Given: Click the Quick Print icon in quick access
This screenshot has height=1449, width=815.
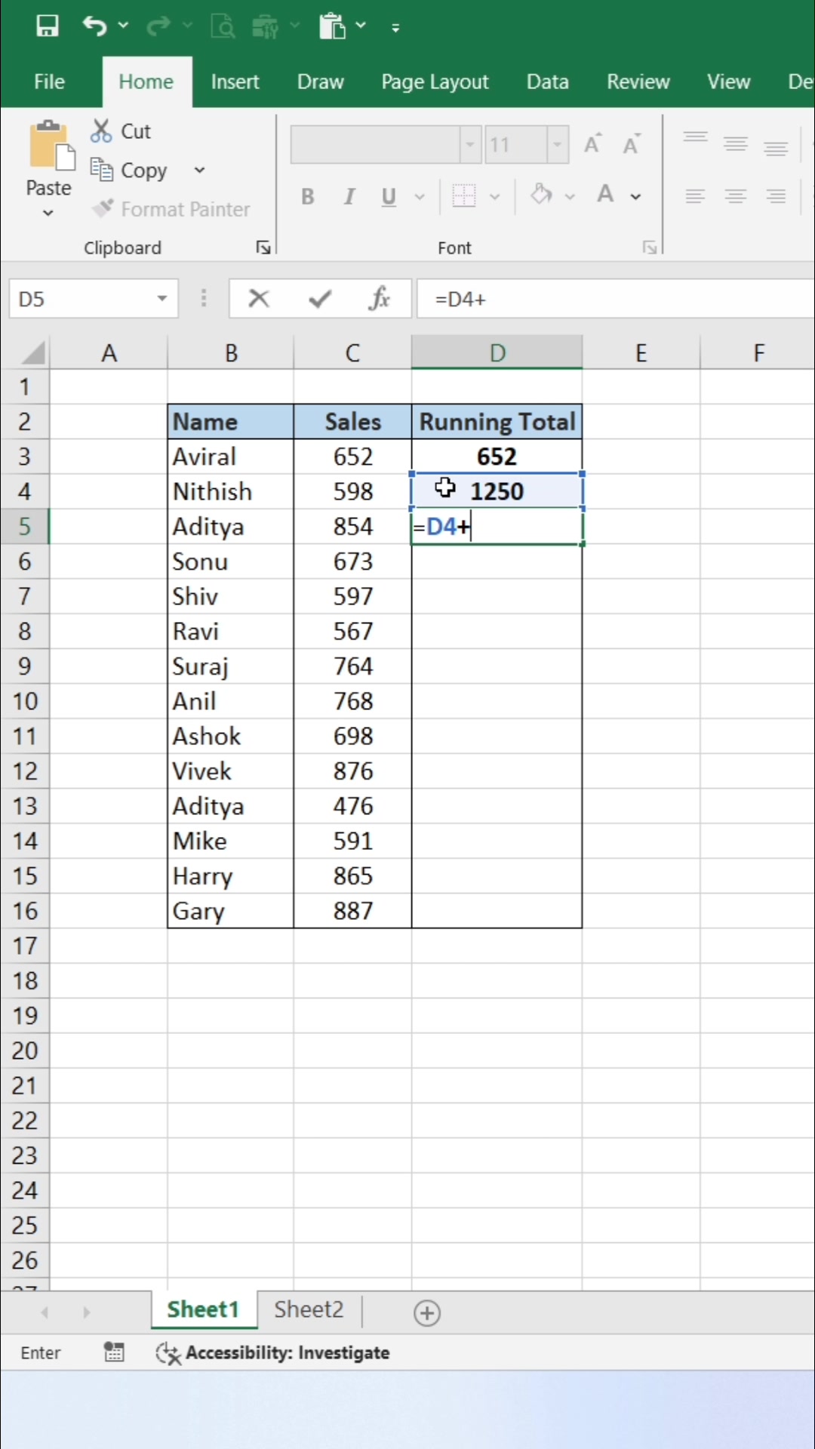Looking at the screenshot, I should tap(265, 26).
